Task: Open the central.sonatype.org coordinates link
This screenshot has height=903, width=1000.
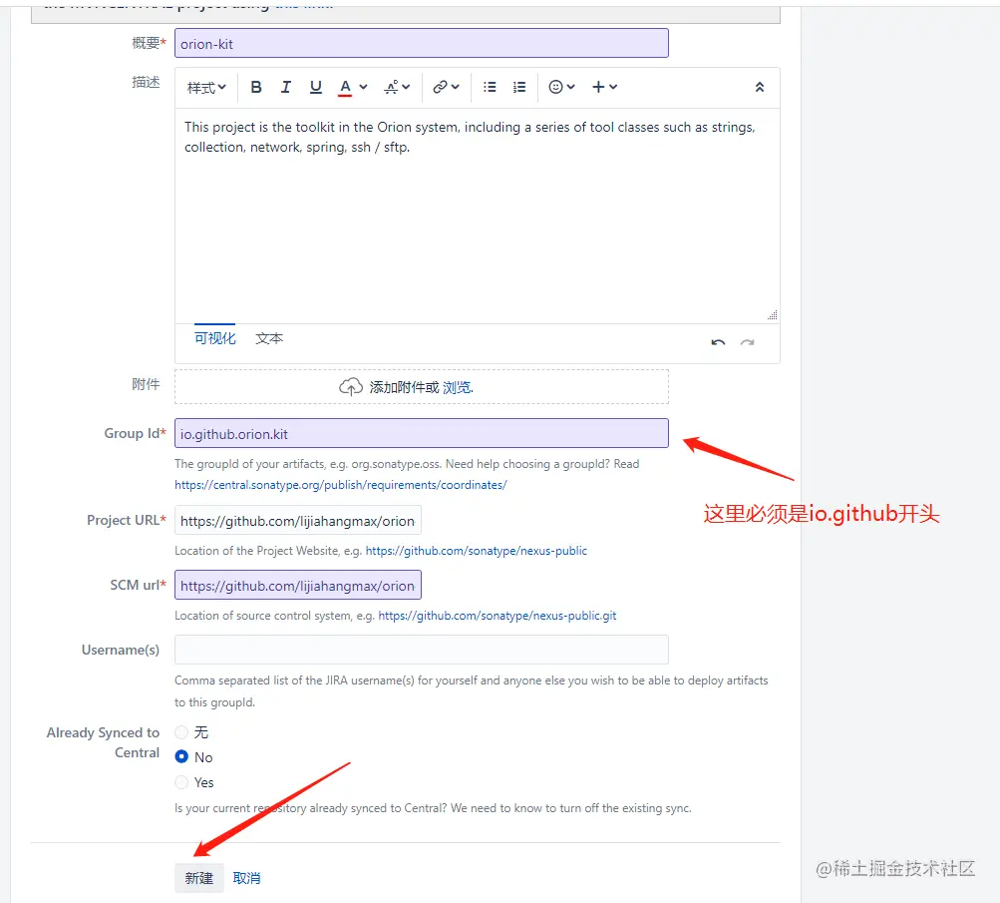Action: point(341,485)
